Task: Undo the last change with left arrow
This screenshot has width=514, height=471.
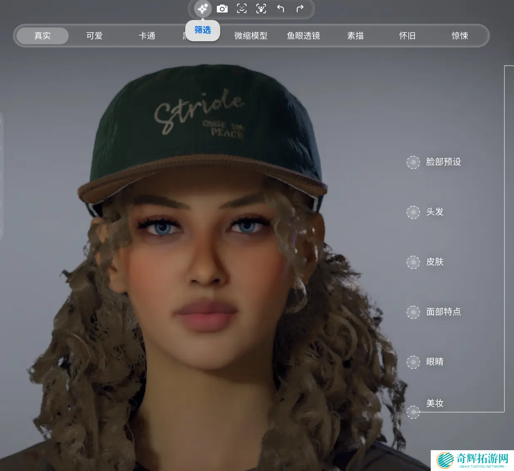Action: [281, 9]
